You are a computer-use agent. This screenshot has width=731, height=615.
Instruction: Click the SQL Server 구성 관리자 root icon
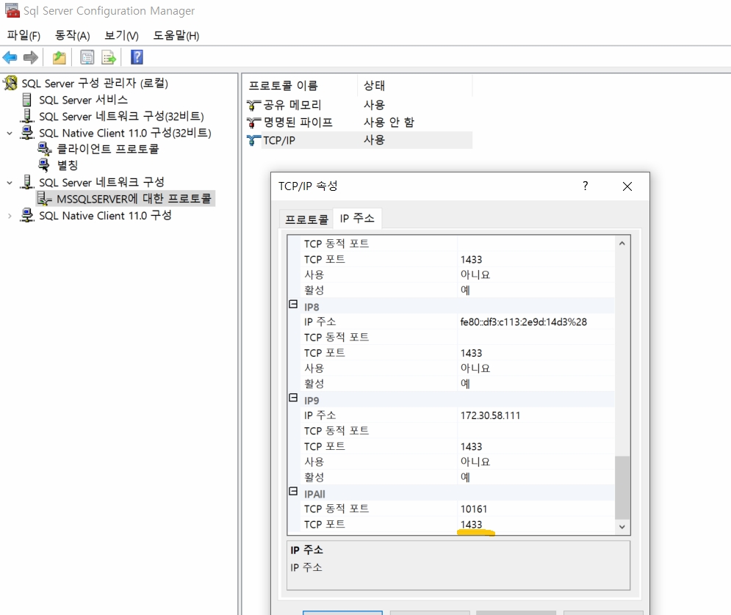tap(10, 84)
